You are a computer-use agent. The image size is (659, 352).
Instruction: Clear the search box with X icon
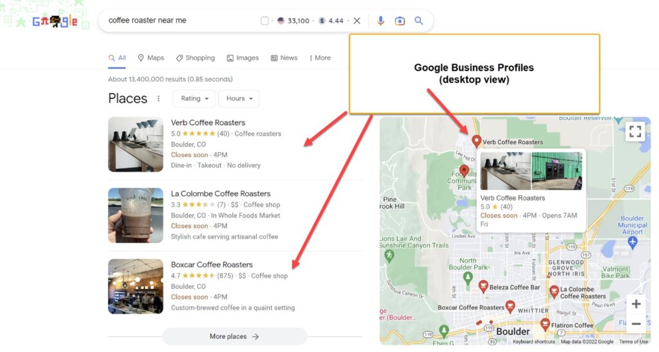click(357, 21)
